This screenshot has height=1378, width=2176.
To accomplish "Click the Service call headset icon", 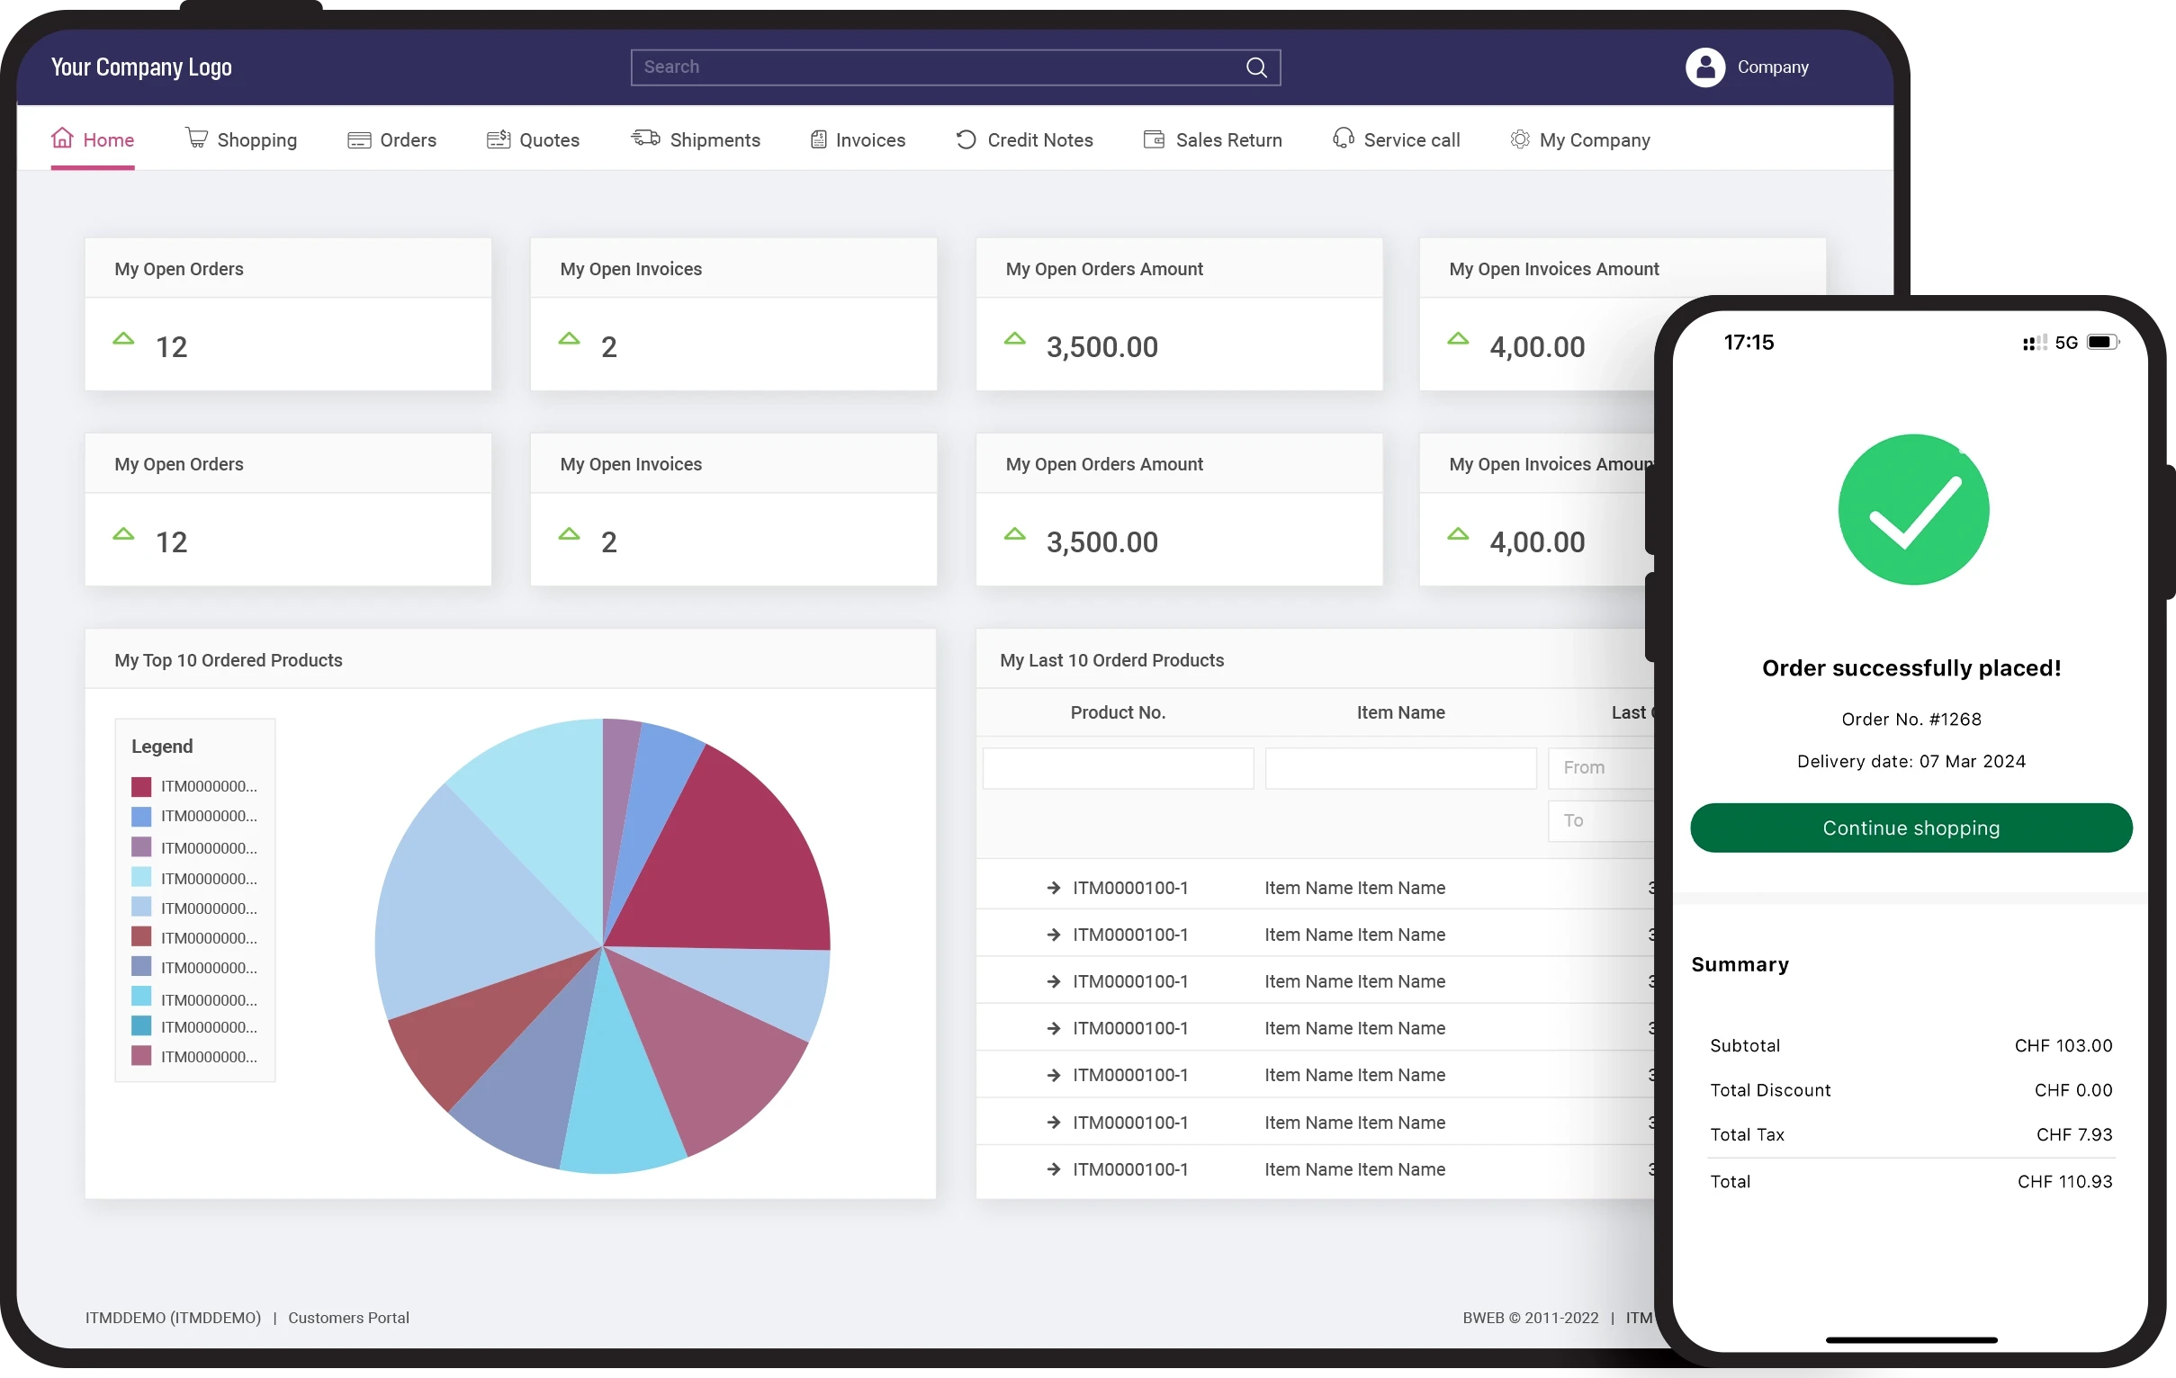I will pos(1343,139).
